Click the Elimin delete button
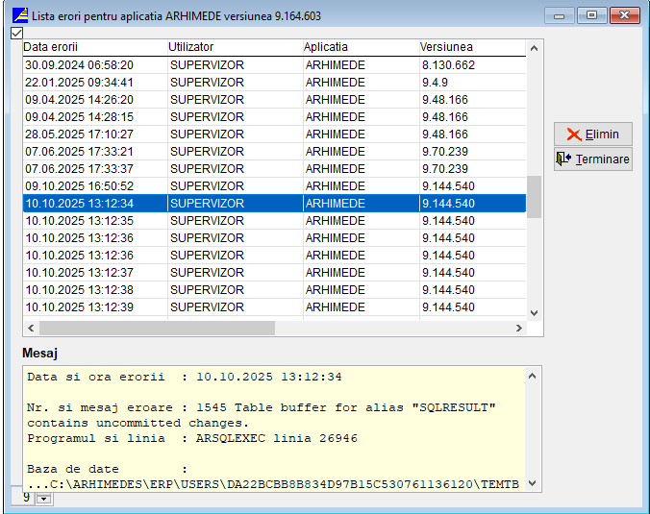 pyautogui.click(x=593, y=135)
